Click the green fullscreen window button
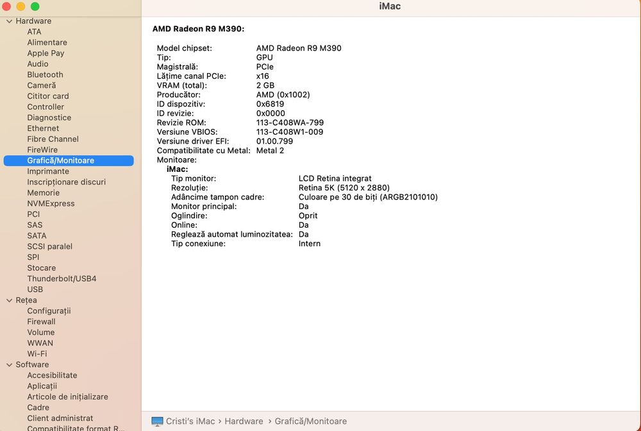The image size is (641, 431). (35, 6)
